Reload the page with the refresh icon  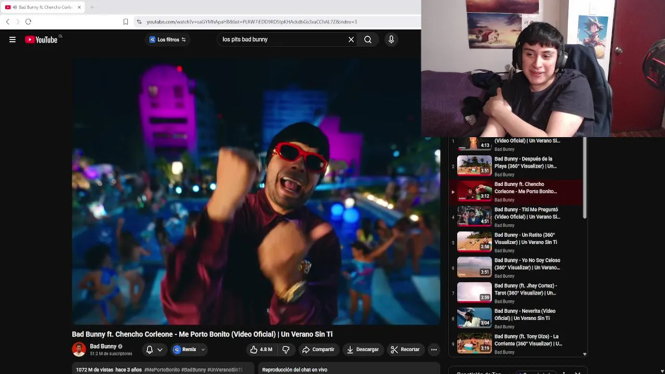click(29, 22)
